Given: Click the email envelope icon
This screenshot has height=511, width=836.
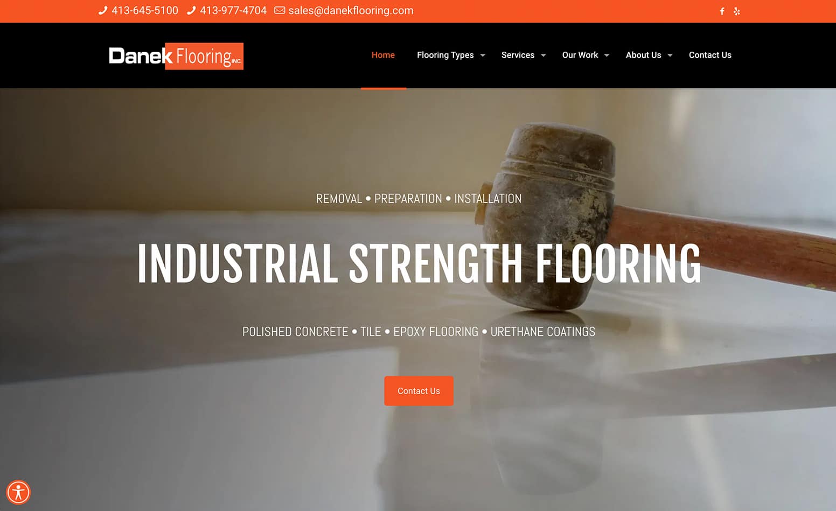Looking at the screenshot, I should (280, 10).
